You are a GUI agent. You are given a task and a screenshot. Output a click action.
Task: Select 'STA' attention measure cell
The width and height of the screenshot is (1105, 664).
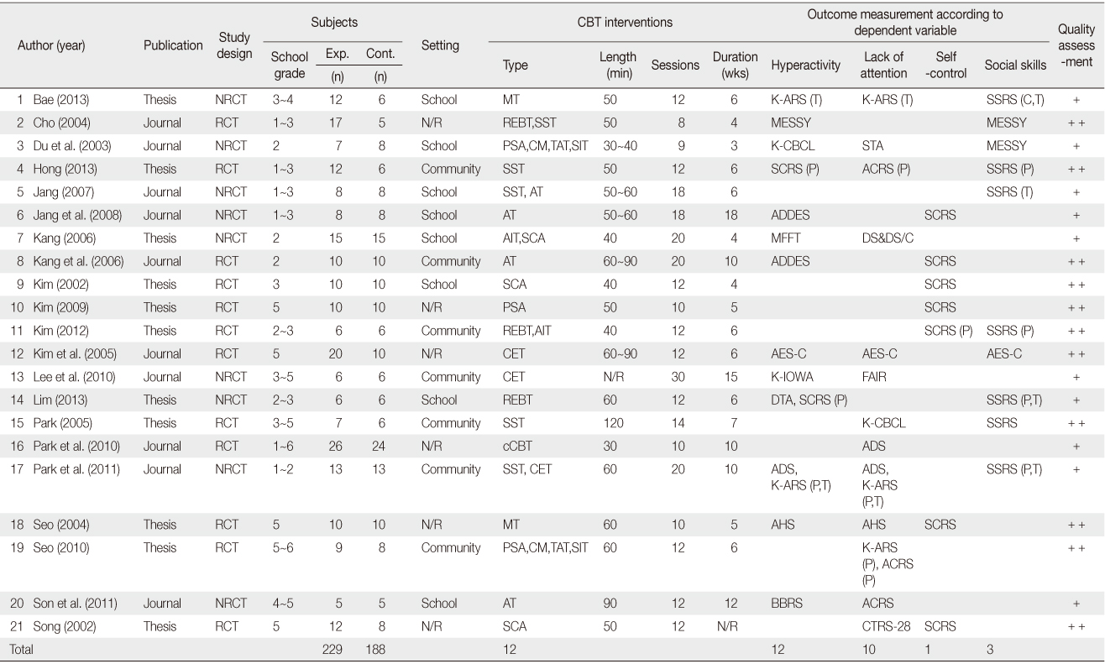pos(873,146)
